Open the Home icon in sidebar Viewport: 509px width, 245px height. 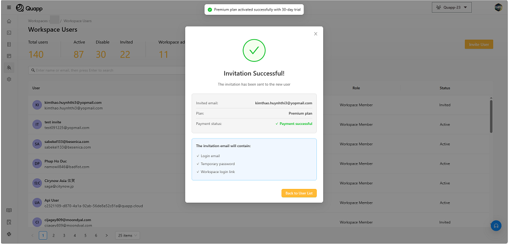point(9,21)
